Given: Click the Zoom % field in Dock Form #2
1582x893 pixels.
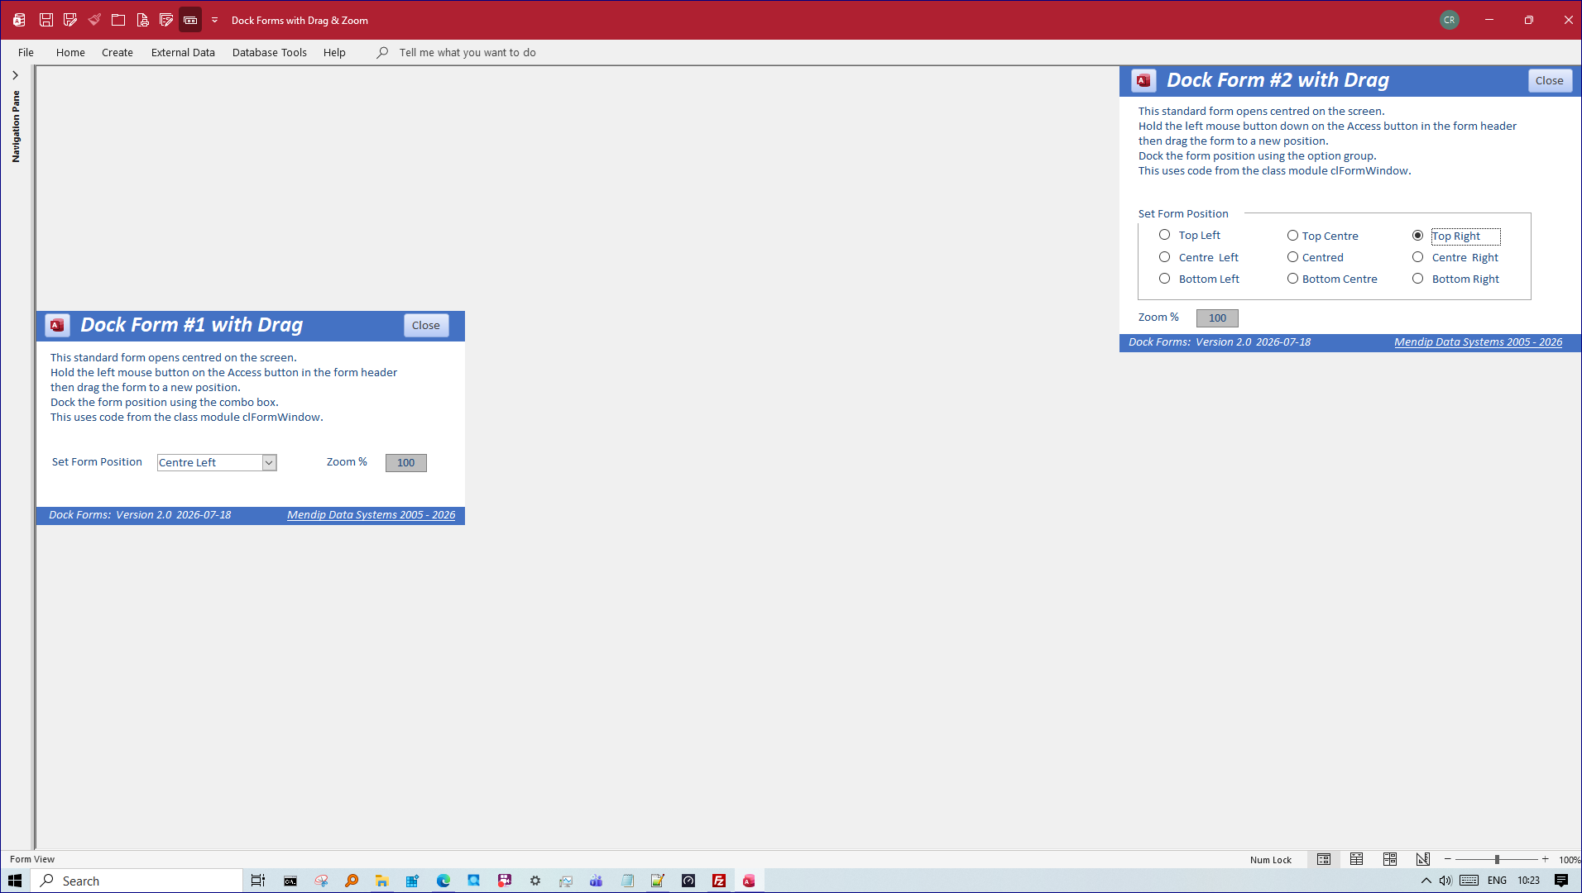Looking at the screenshot, I should pyautogui.click(x=1217, y=318).
